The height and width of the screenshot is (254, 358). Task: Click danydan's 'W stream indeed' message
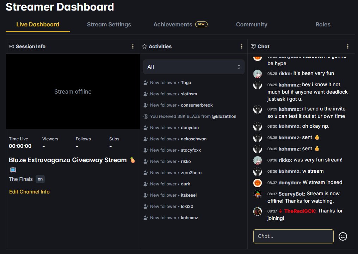[x=322, y=182]
